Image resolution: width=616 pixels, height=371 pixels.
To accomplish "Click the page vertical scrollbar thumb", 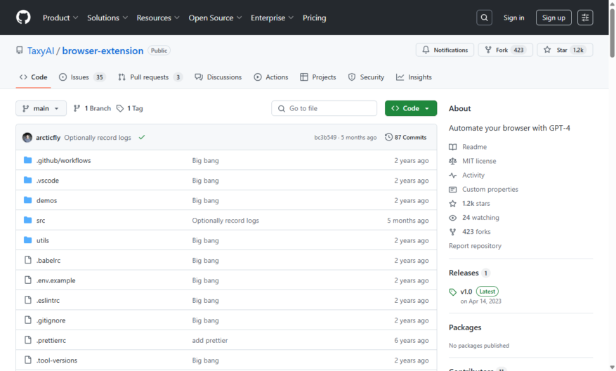I will (x=612, y=32).
